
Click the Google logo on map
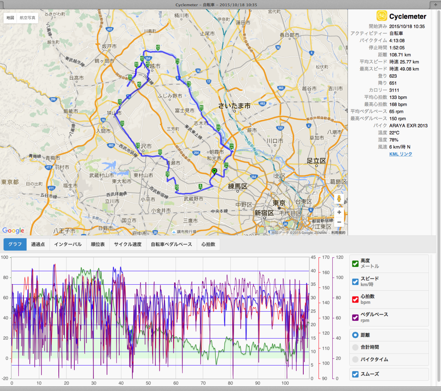tap(13, 231)
